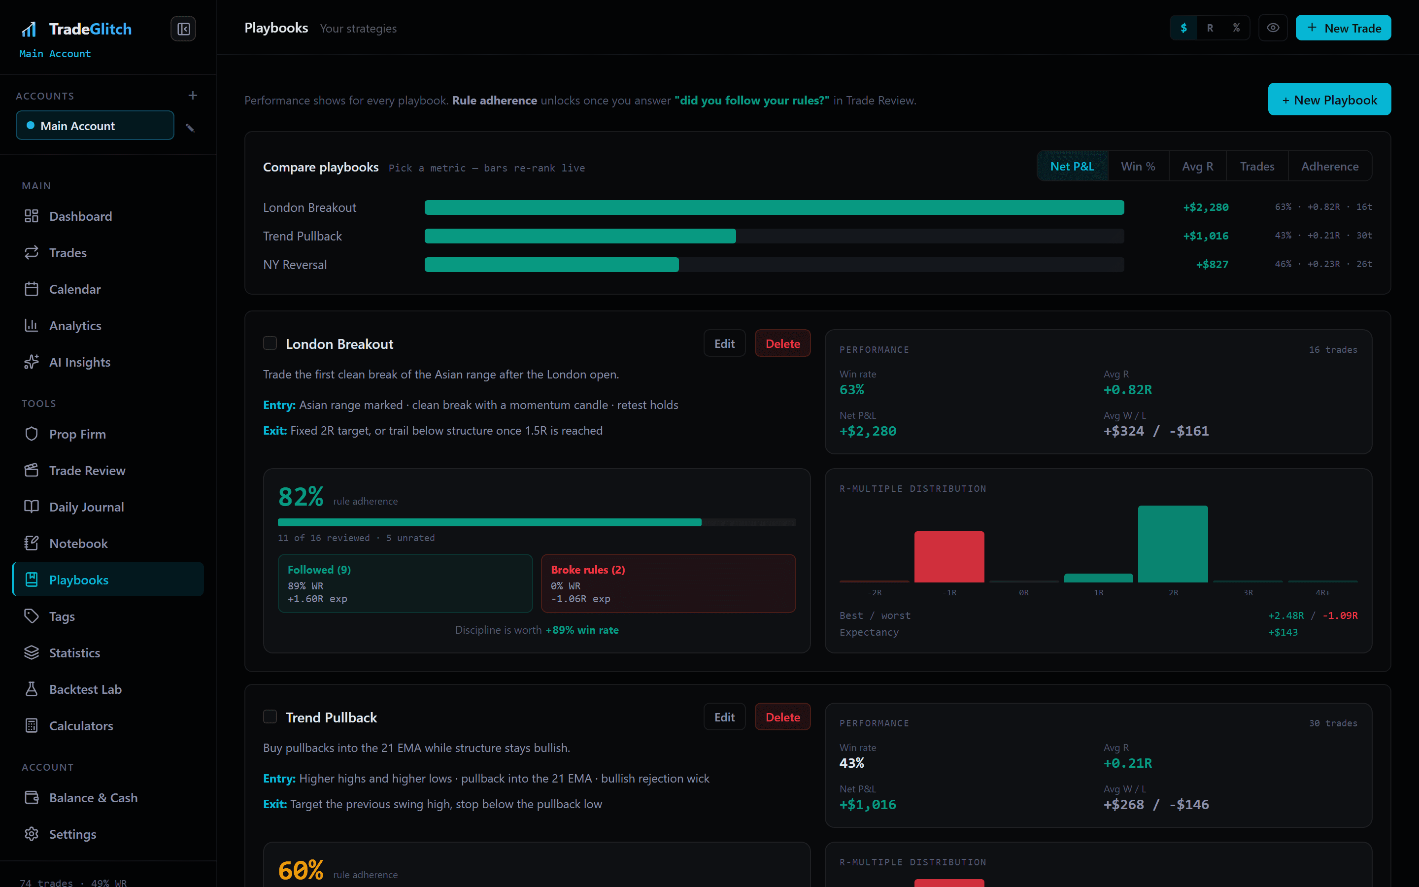Add a new account with plus icon
Image resolution: width=1419 pixels, height=887 pixels.
pyautogui.click(x=192, y=95)
